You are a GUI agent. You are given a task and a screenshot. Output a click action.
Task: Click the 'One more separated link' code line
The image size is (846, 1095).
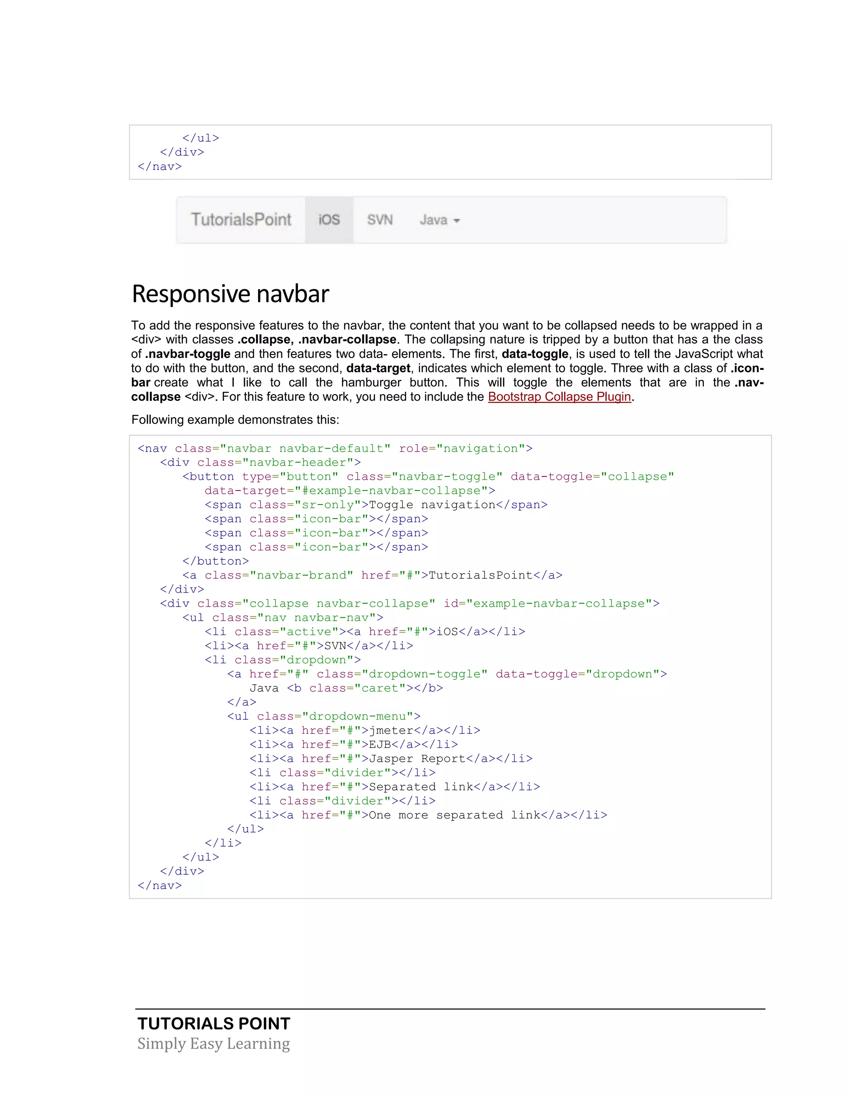point(428,815)
